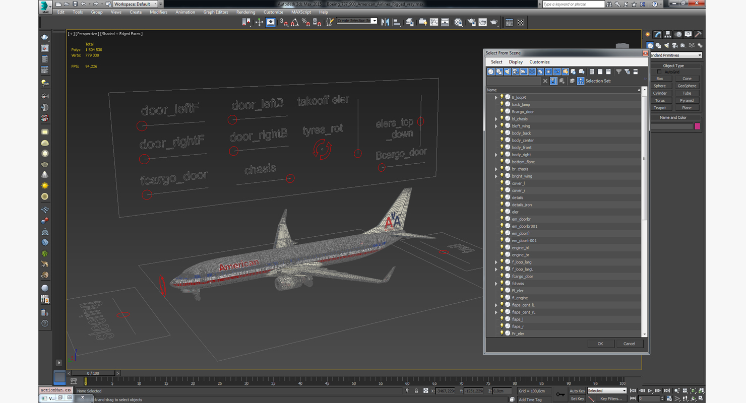The height and width of the screenshot is (403, 746).
Task: Click Cancel in Select From Scene dialog
Action: click(629, 344)
